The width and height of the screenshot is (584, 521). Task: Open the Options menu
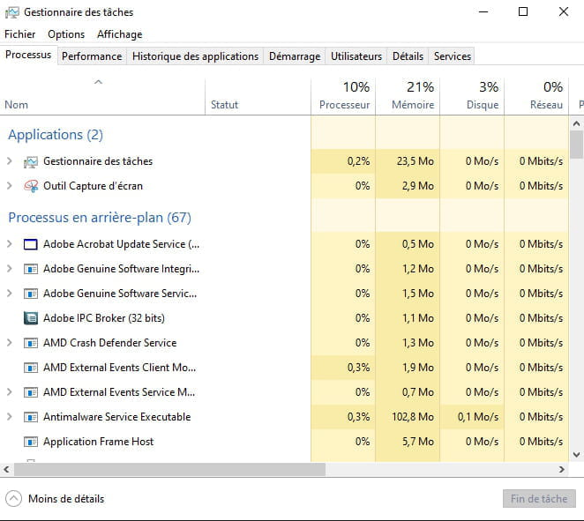click(x=66, y=34)
